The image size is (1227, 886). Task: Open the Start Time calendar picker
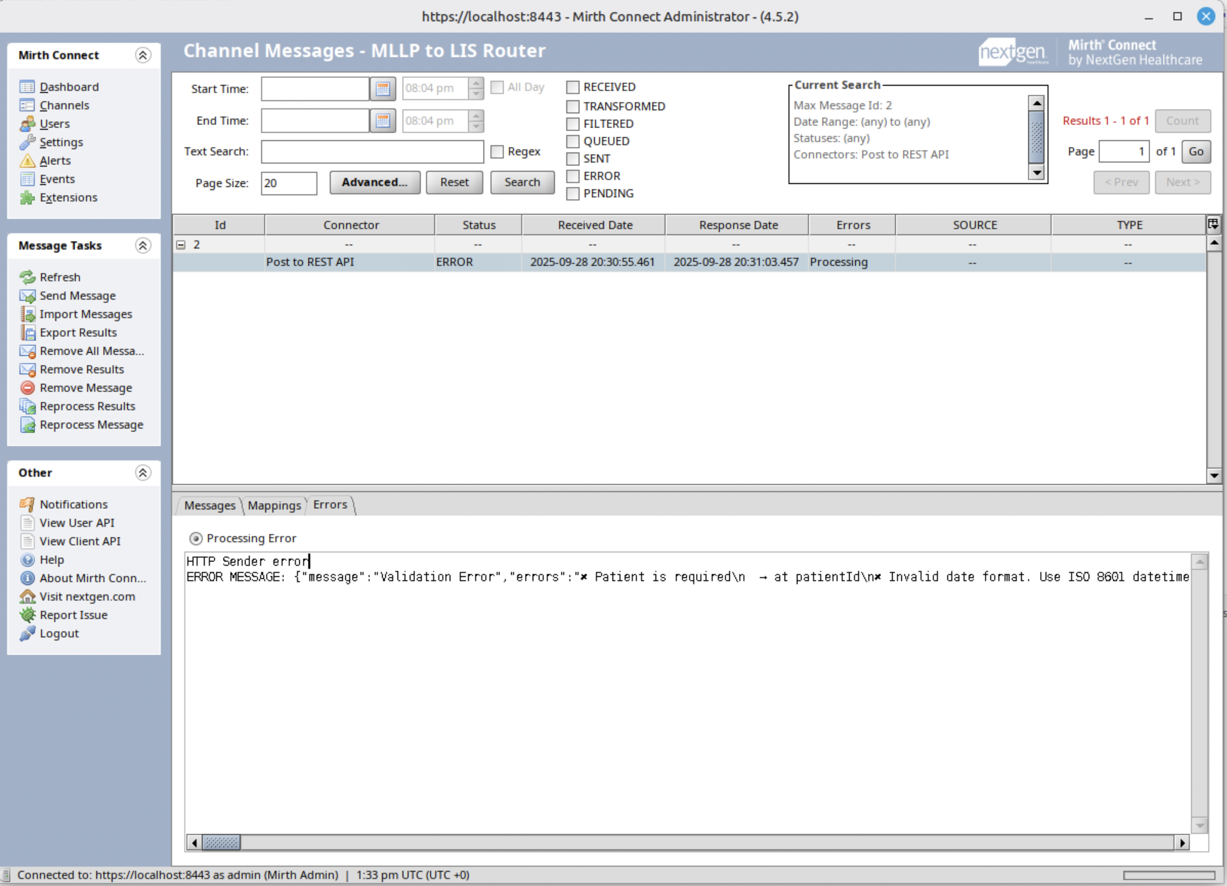pyautogui.click(x=383, y=89)
